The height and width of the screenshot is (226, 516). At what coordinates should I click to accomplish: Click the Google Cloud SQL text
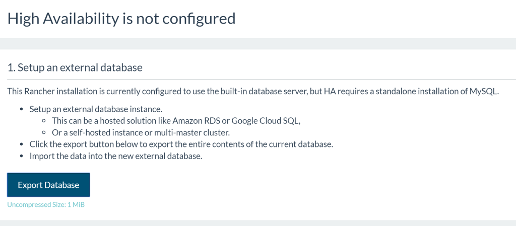267,120
